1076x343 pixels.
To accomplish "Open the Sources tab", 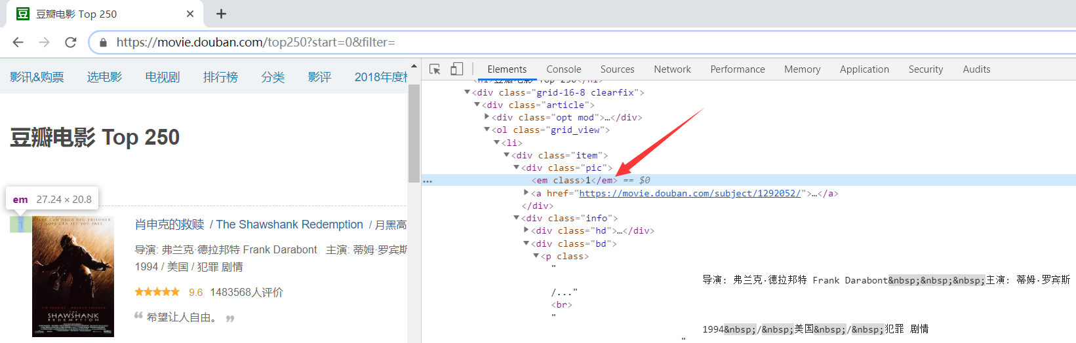I will point(617,69).
